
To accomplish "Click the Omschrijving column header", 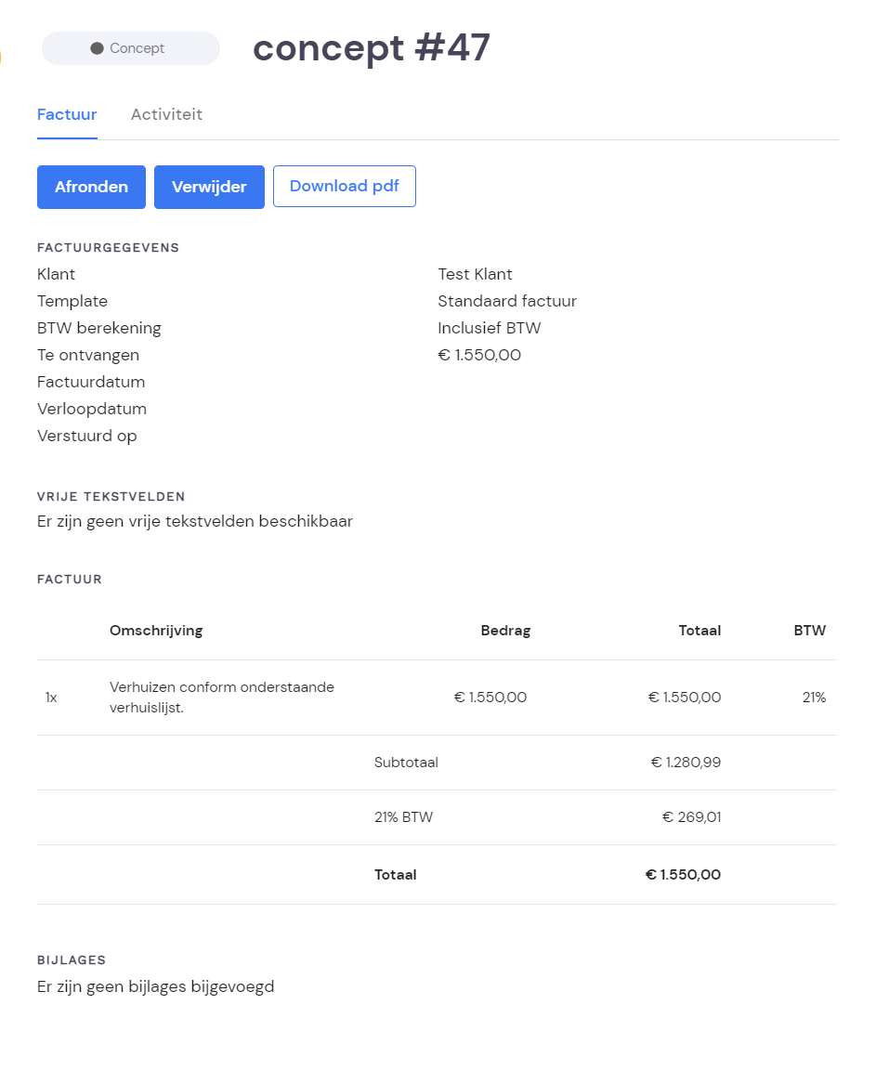I will 156,631.
